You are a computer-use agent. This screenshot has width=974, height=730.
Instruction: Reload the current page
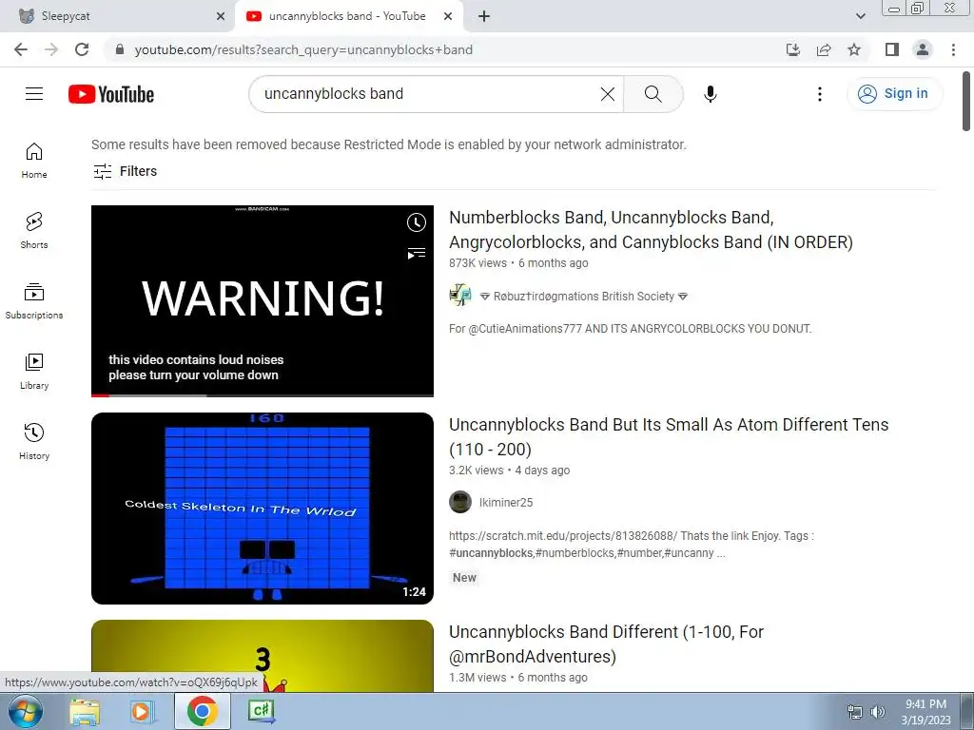point(82,49)
